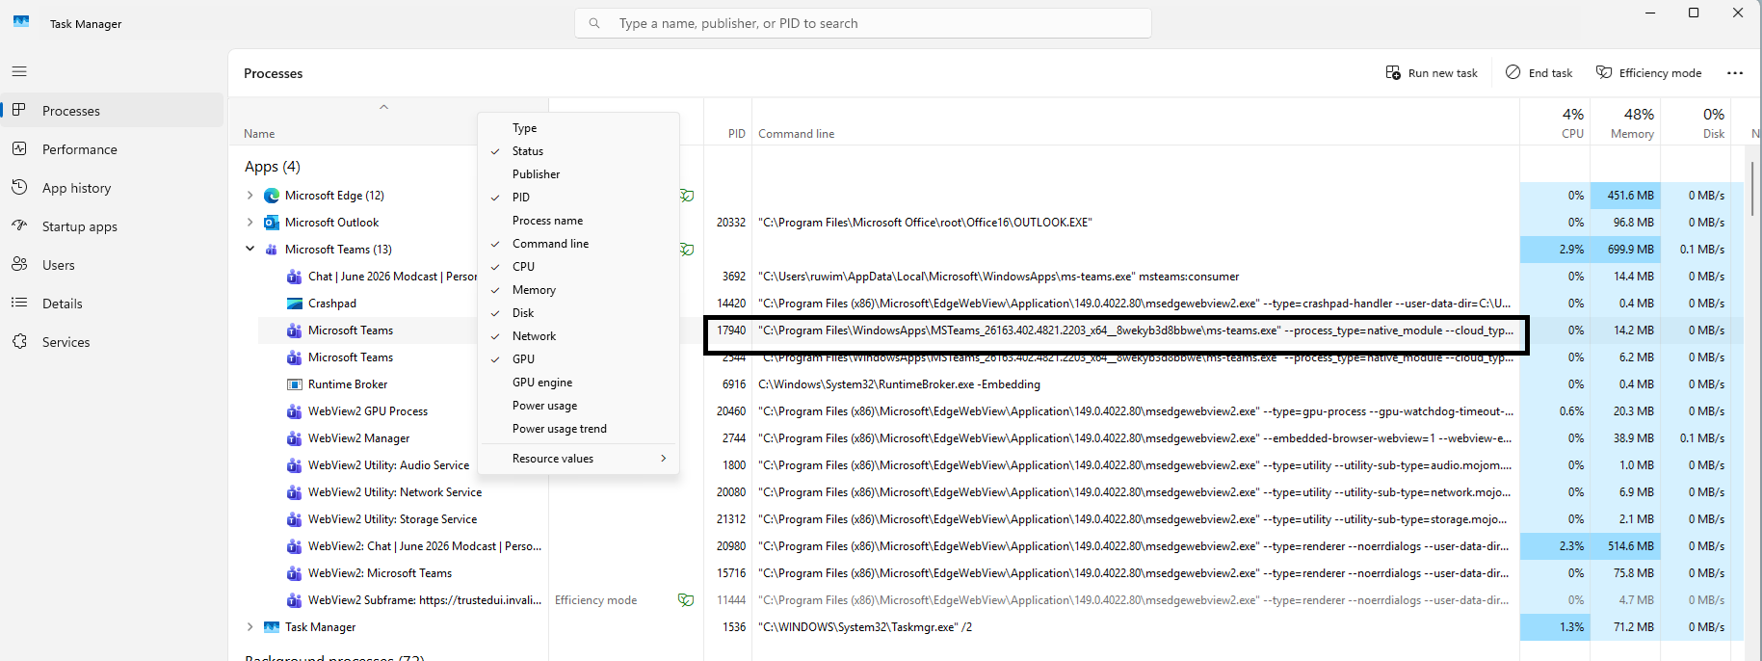The width and height of the screenshot is (1762, 661).
Task: Click the sort arrow above Name column
Action: [x=383, y=107]
